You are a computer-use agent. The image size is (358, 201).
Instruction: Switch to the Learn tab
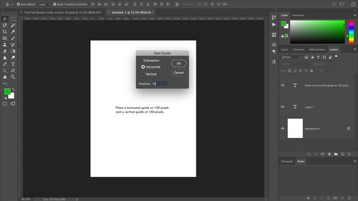(285, 50)
